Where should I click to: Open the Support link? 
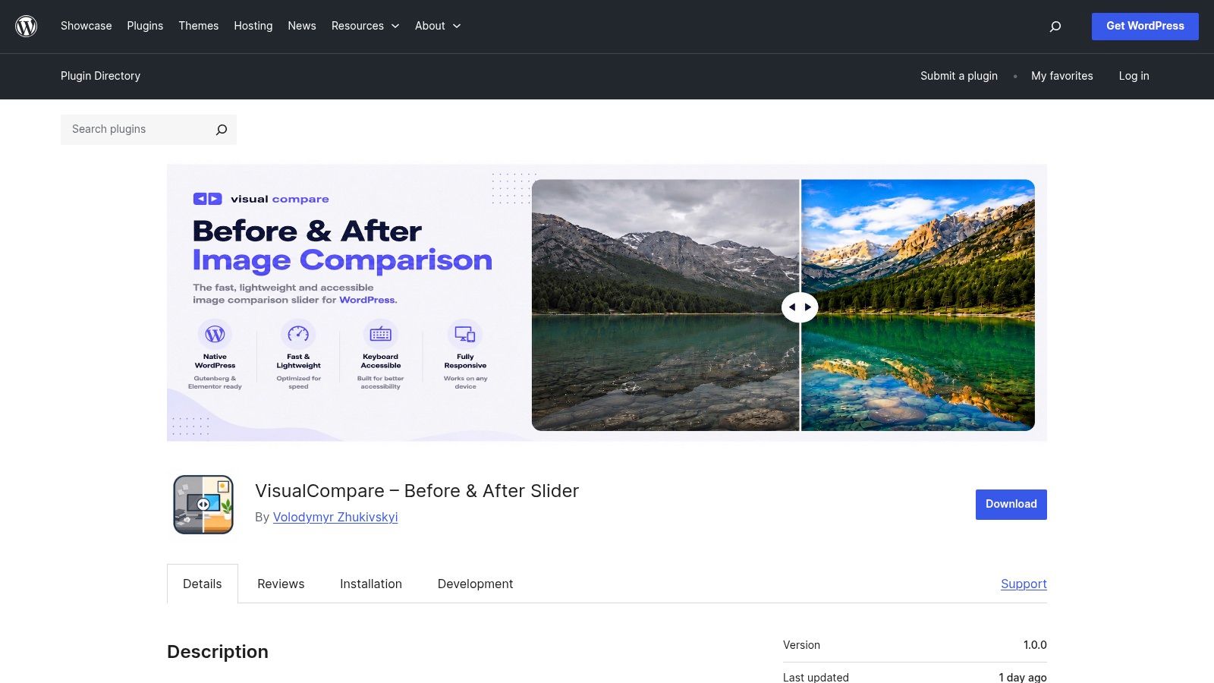pyautogui.click(x=1024, y=584)
